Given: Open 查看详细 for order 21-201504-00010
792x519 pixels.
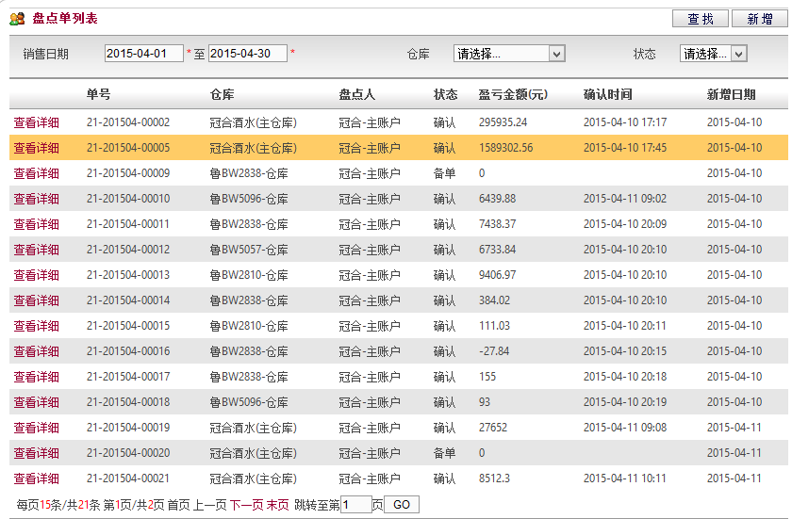Looking at the screenshot, I should coord(37,199).
